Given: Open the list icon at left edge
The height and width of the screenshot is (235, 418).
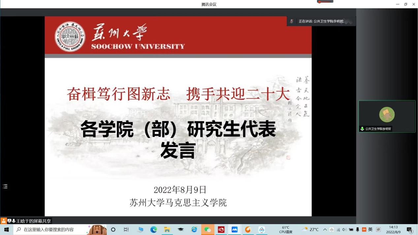Looking at the screenshot, I should tap(5, 187).
